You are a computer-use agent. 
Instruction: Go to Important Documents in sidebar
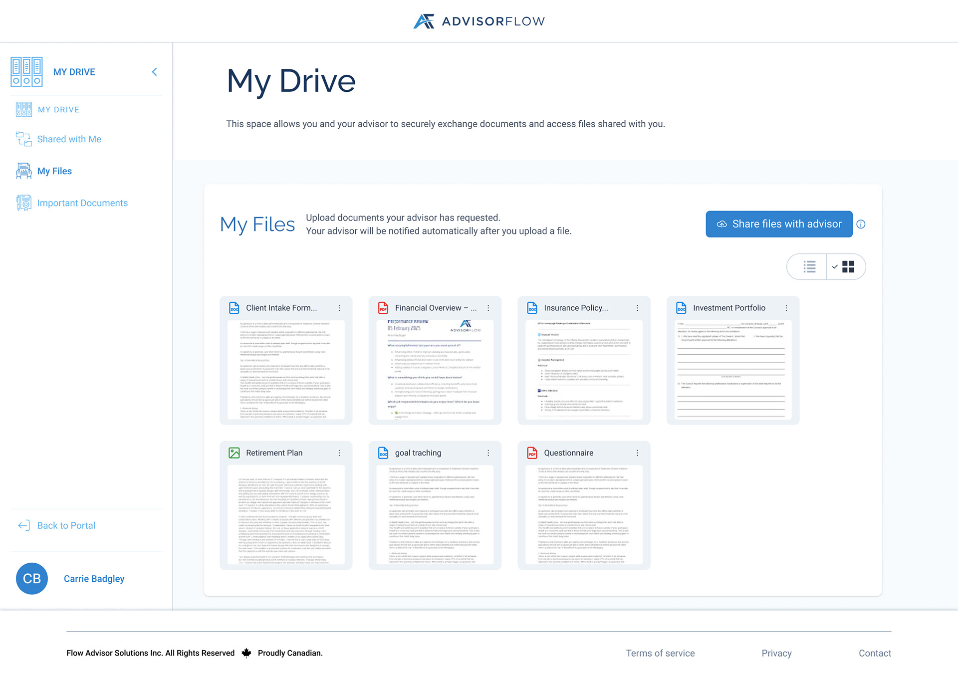[x=82, y=203]
